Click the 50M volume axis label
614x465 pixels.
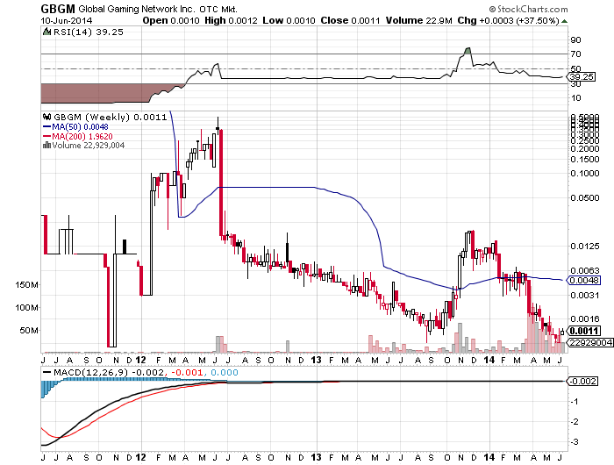(x=29, y=331)
